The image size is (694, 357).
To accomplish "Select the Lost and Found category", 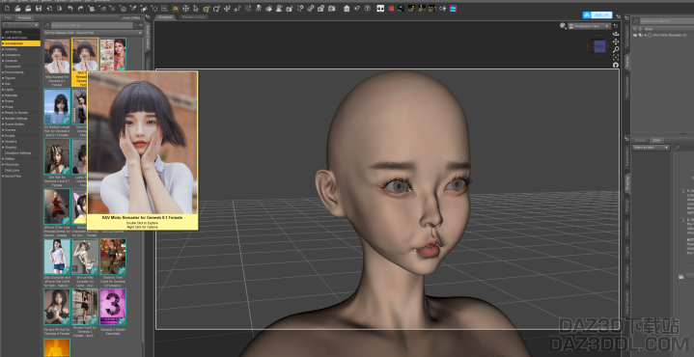I will click(20, 38).
